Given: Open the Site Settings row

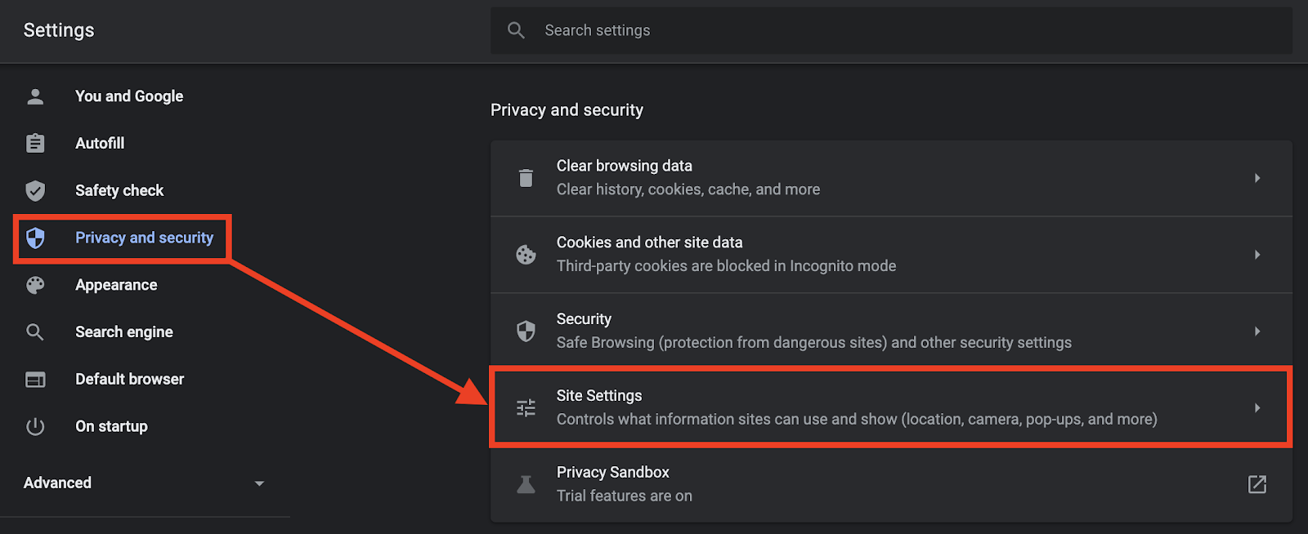Looking at the screenshot, I should click(891, 407).
